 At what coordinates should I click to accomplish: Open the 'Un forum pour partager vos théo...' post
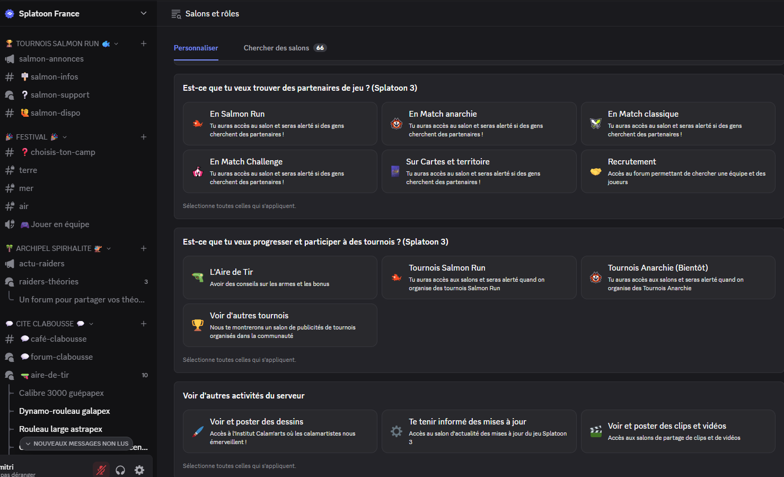tap(82, 300)
